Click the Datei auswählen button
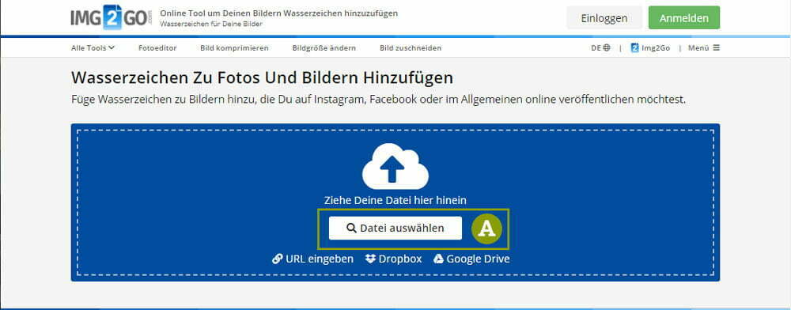The width and height of the screenshot is (791, 310). (395, 228)
